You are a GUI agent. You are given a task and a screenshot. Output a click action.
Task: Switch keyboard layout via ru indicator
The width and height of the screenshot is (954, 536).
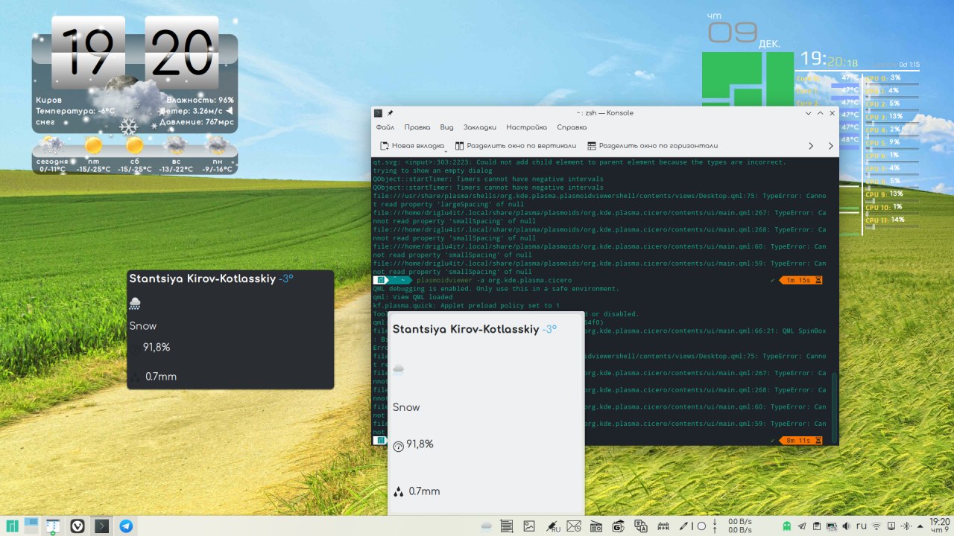click(862, 526)
